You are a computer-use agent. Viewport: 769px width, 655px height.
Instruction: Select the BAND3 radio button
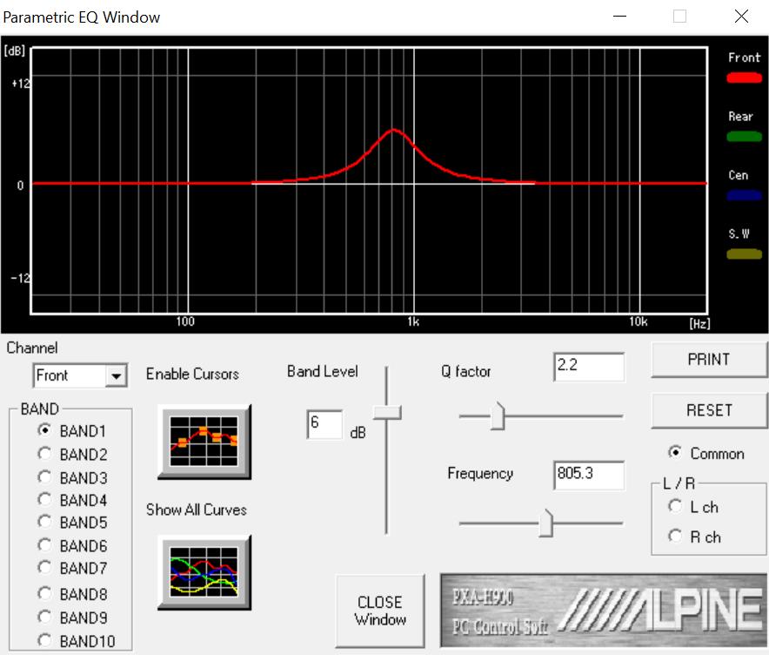coord(44,476)
